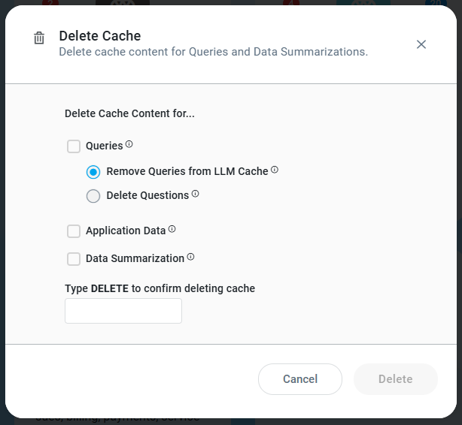
Task: Show info tooltip next to Queries
Action: [129, 144]
